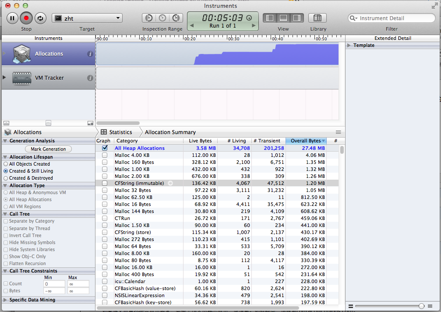Uncheck the All Heap Allocations graph checkbox
Image resolution: width=441 pixels, height=312 pixels.
coord(105,148)
